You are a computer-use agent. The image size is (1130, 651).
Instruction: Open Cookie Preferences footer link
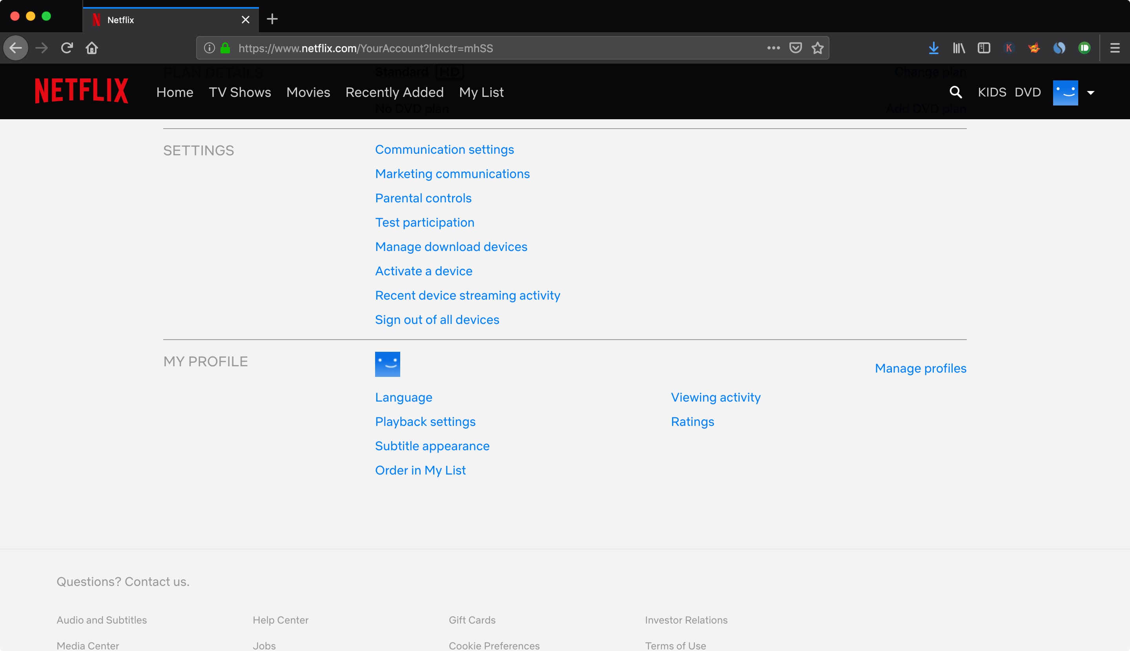tap(494, 646)
